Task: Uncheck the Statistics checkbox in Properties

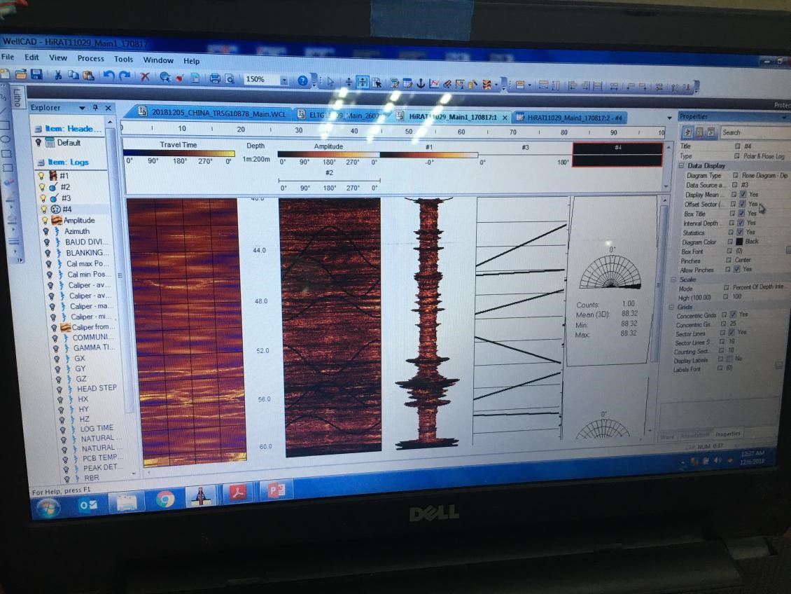Action: point(740,232)
